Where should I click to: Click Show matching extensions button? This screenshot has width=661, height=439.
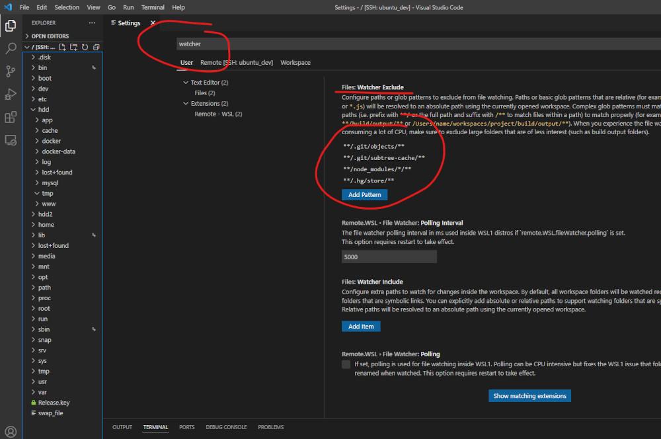pyautogui.click(x=529, y=396)
